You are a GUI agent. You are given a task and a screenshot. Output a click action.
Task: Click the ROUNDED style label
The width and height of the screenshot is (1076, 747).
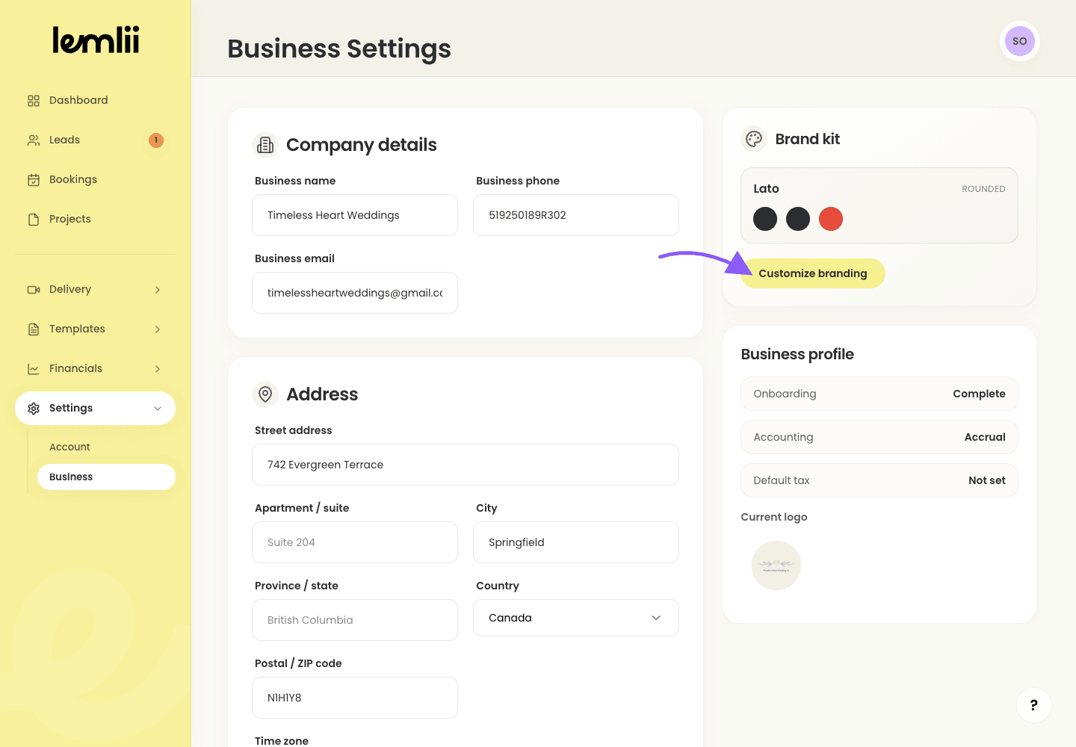click(x=983, y=189)
